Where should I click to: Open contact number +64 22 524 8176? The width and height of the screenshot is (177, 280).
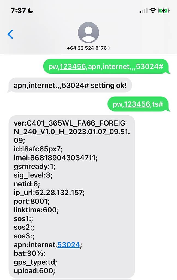(87, 48)
